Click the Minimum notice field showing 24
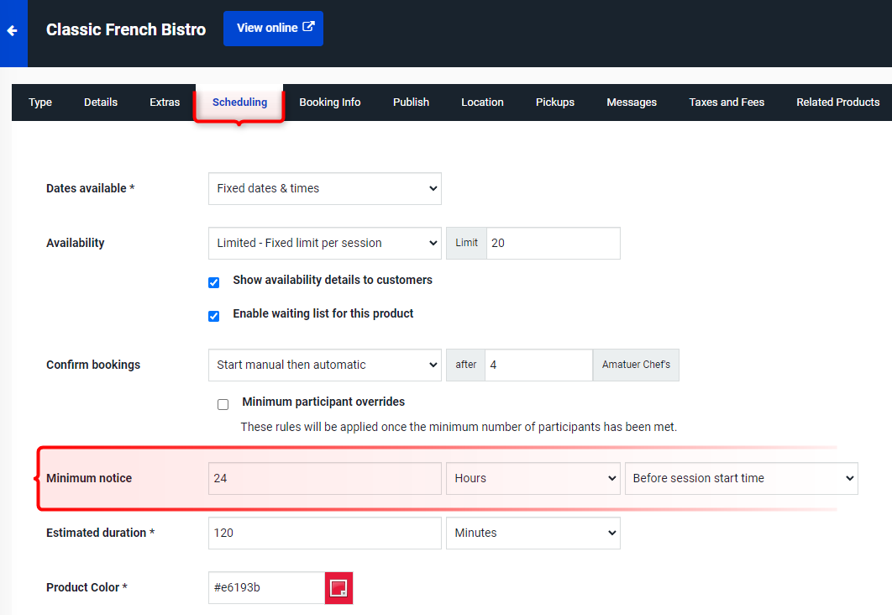892x615 pixels. [x=325, y=478]
